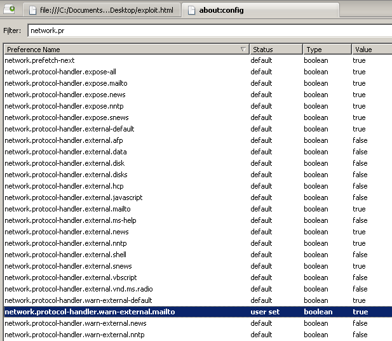The width and height of the screenshot is (392, 341).
Task: Select network.protocol-handler.expose.mailto row
Action: (x=198, y=83)
